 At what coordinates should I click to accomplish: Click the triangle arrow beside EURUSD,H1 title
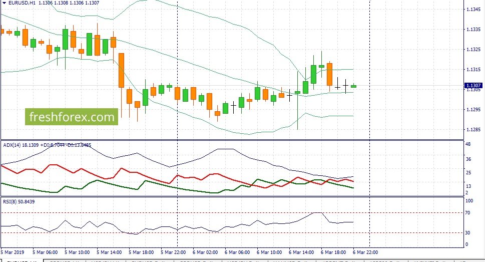coord(4,3)
